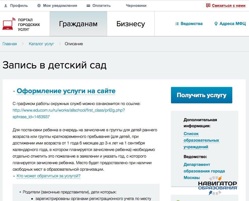
Task: Click the Ведомства list icon
Action: tap(177, 24)
